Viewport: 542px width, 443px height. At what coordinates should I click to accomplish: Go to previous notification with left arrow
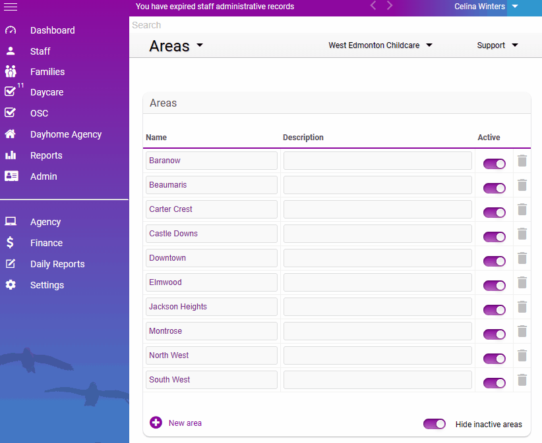point(373,5)
